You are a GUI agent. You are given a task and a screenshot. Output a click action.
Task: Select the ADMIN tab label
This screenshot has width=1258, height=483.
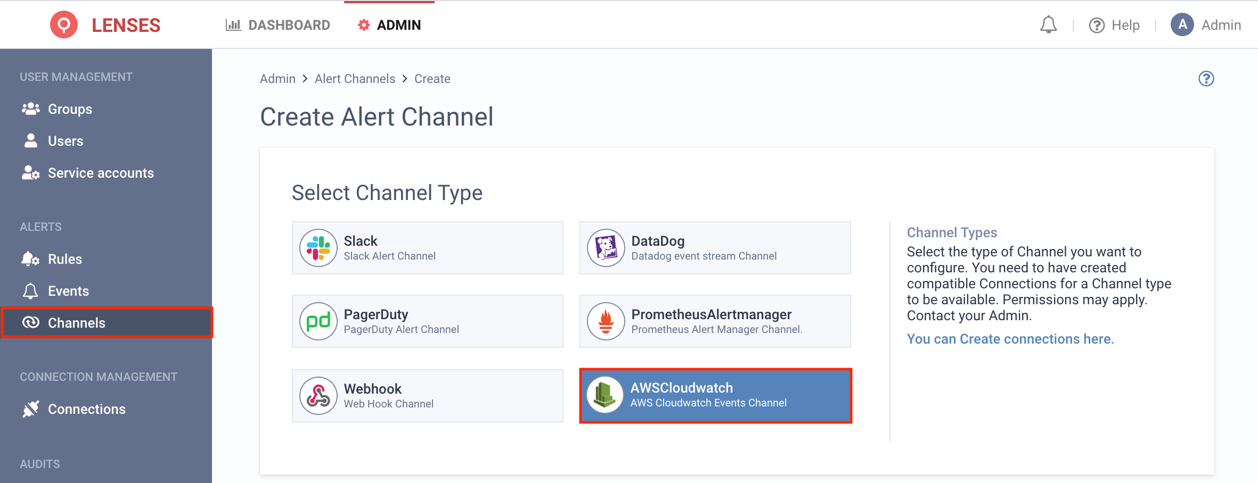pos(399,25)
